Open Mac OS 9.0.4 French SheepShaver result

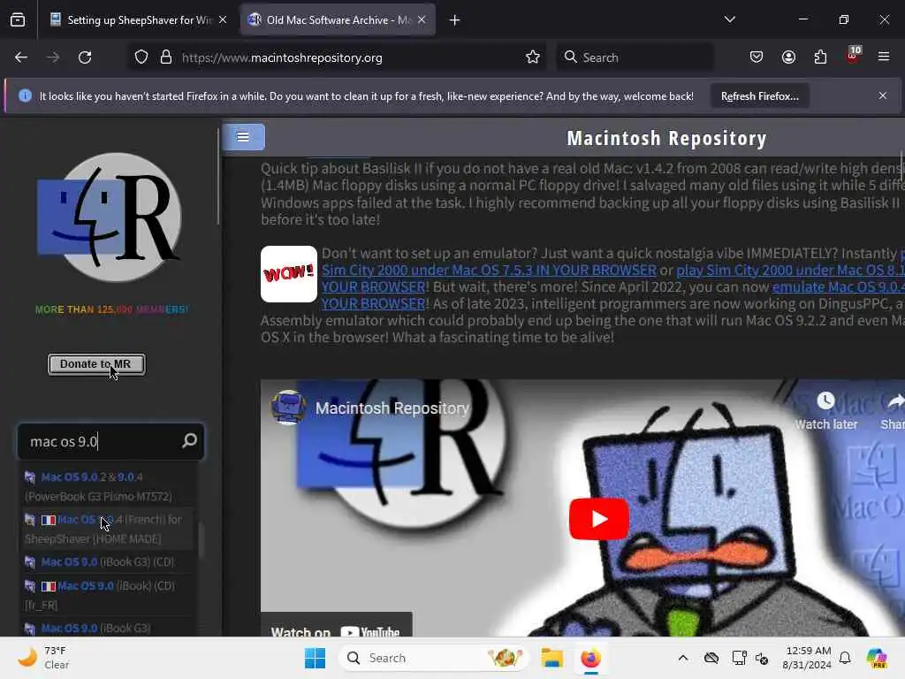(107, 529)
